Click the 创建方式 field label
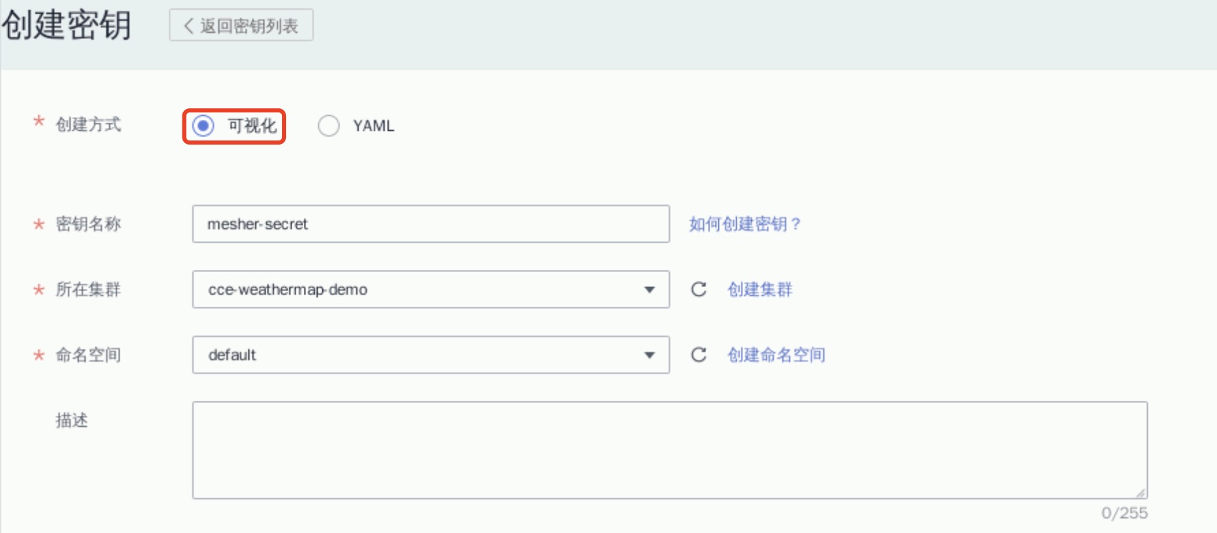Screen dimensions: 1217x533 [x=88, y=125]
